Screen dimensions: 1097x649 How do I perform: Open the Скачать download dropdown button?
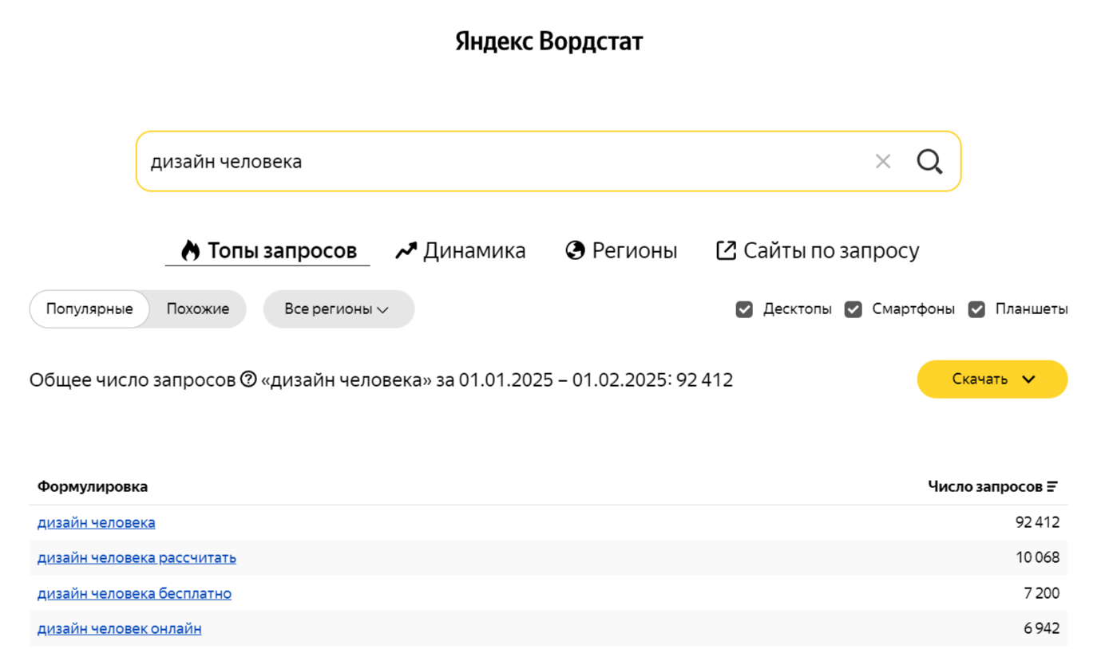pos(992,380)
